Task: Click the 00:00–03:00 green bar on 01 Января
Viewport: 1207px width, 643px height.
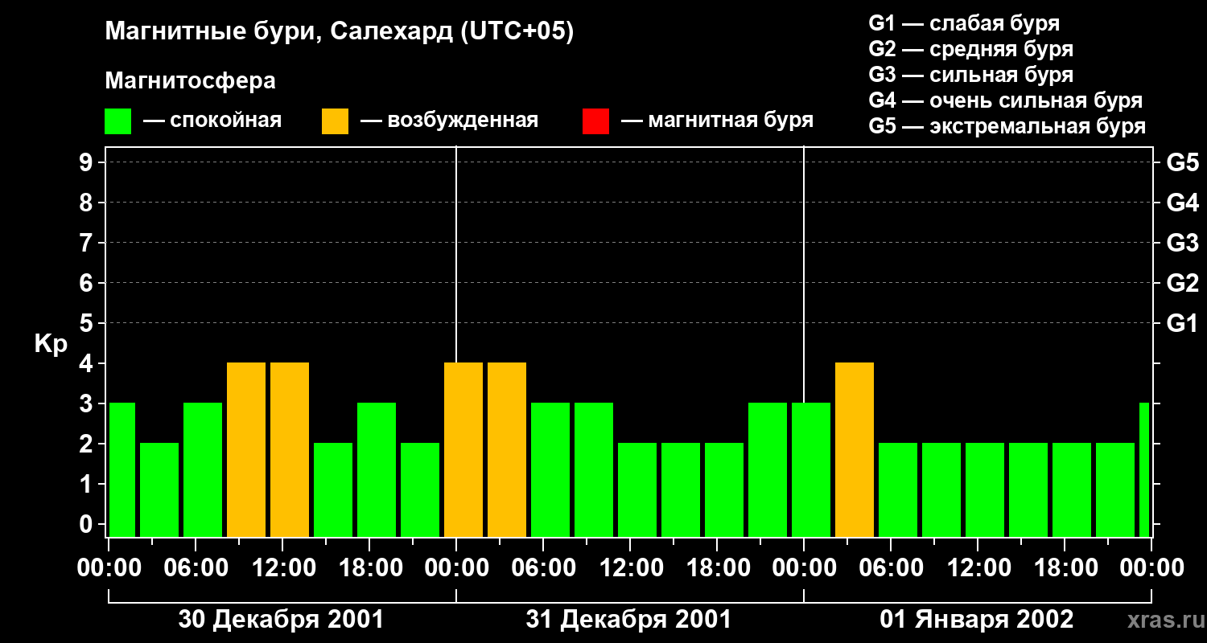Action: (811, 469)
